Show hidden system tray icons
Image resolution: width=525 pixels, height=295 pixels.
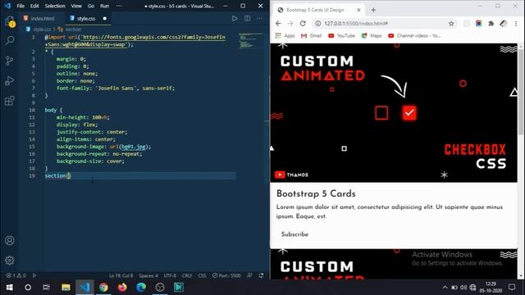tap(445, 288)
